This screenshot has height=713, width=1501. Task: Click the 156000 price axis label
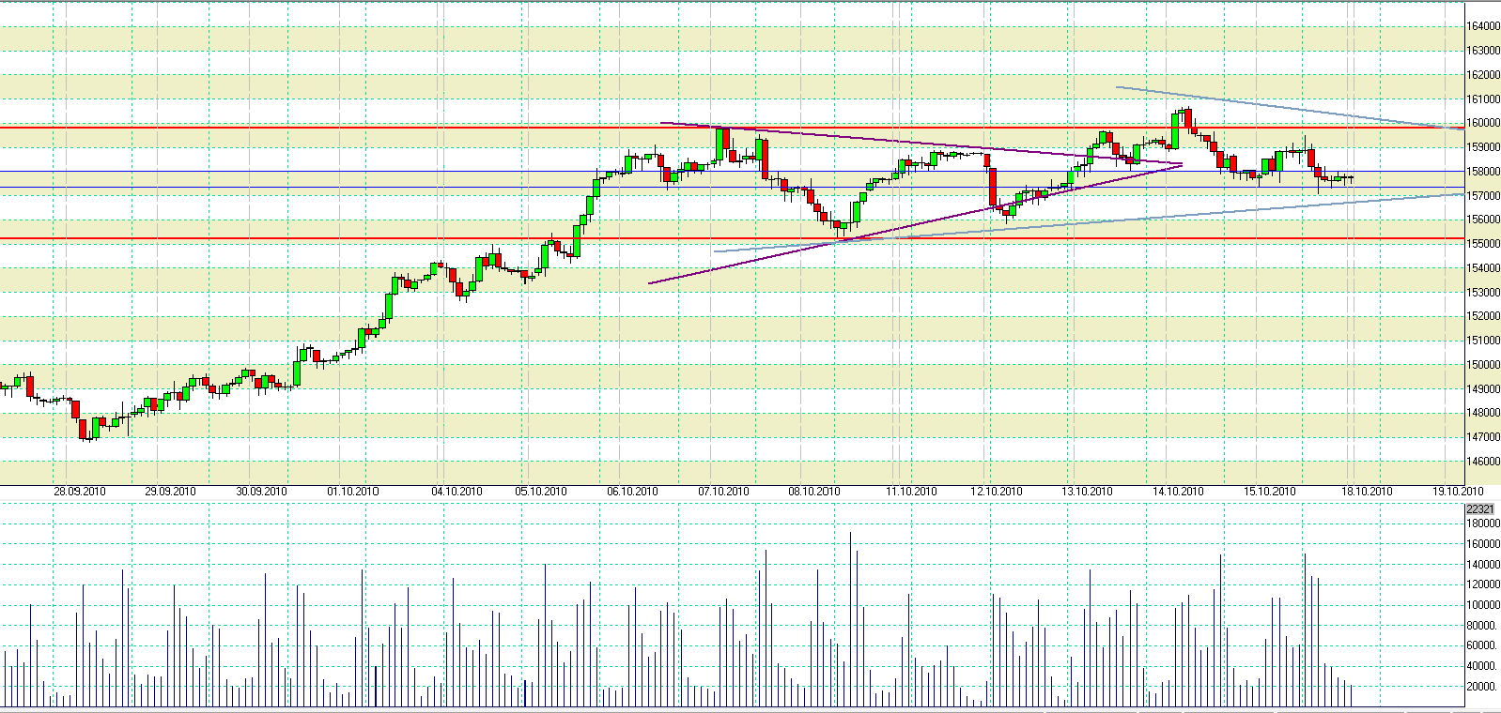pos(1483,220)
